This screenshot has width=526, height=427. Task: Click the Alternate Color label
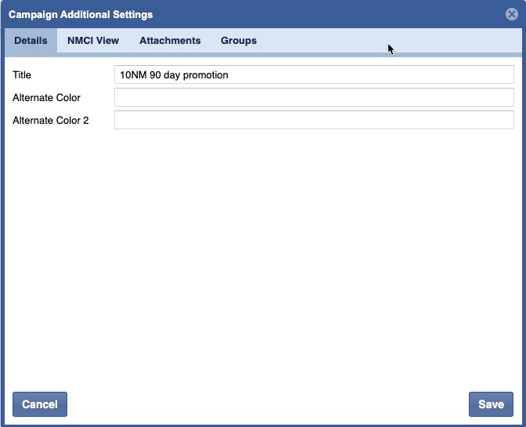click(46, 98)
